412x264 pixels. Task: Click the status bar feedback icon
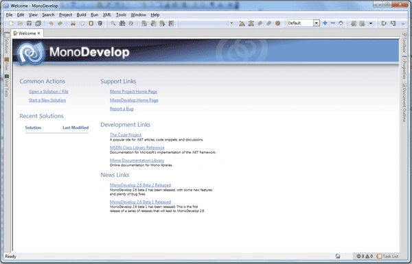pos(338,256)
